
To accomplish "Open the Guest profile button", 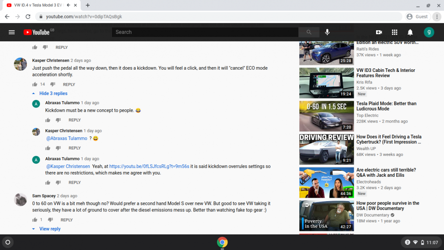I will [418, 17].
